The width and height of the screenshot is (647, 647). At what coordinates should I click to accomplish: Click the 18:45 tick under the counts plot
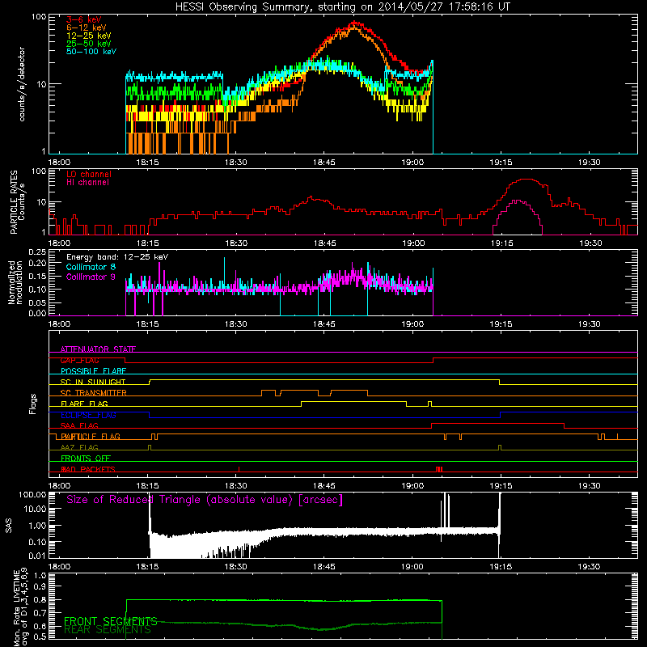click(324, 163)
